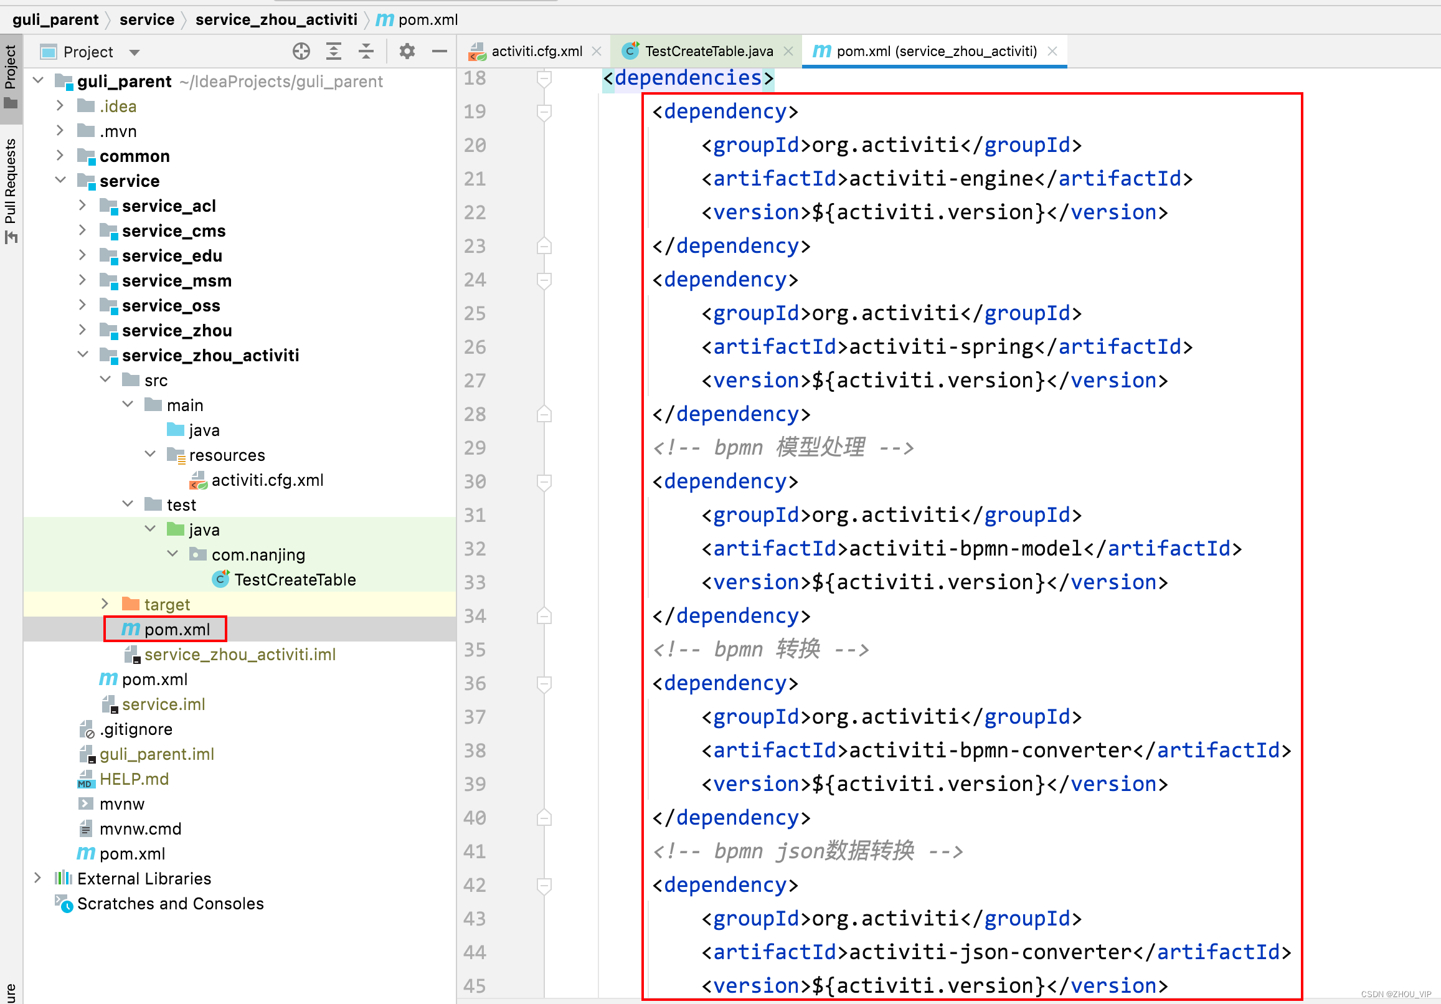This screenshot has height=1004, width=1441.
Task: Open Project panel settings gear
Action: pyautogui.click(x=407, y=52)
